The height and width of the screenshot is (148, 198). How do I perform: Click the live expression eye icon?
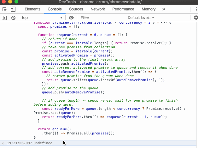pos(71,18)
